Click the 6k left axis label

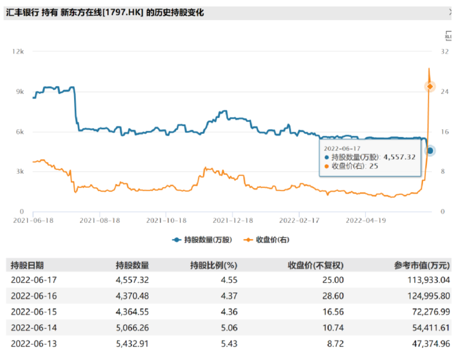coord(20,132)
